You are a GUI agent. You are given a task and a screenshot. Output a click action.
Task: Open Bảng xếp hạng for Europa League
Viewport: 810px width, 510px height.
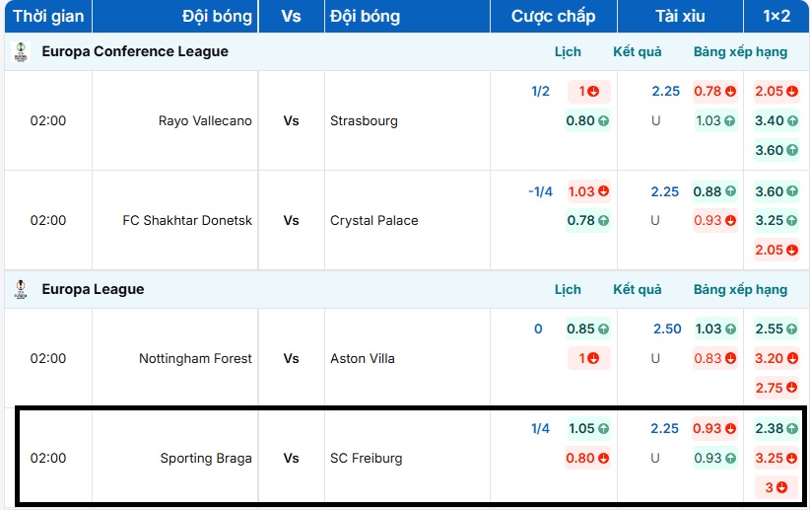click(x=740, y=290)
